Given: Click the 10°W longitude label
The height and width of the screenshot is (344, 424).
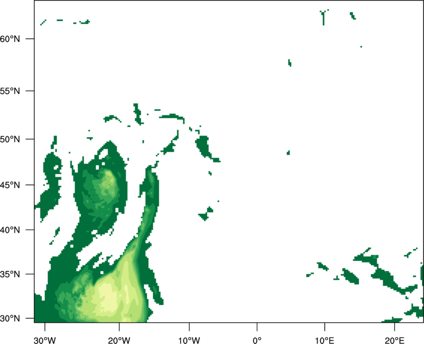Looking at the screenshot, I should [189, 340].
